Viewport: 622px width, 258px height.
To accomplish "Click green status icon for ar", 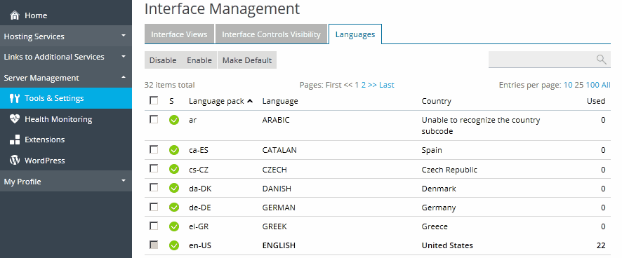I will tap(173, 120).
